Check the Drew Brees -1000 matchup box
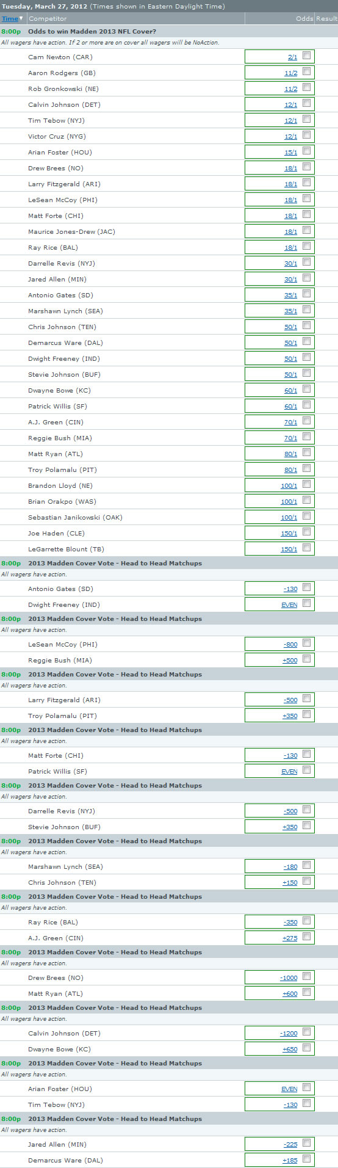This screenshot has width=338, height=1168. 306,976
